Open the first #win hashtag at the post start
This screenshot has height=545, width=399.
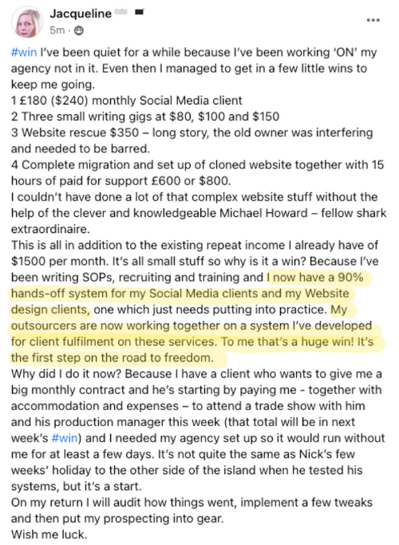[x=24, y=53]
